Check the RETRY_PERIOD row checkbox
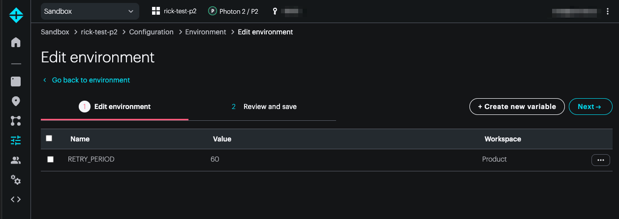619x219 pixels. click(50, 160)
